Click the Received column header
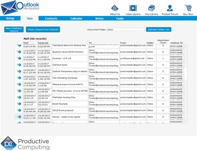The width and height of the screenshot is (197, 151). coord(43,43)
